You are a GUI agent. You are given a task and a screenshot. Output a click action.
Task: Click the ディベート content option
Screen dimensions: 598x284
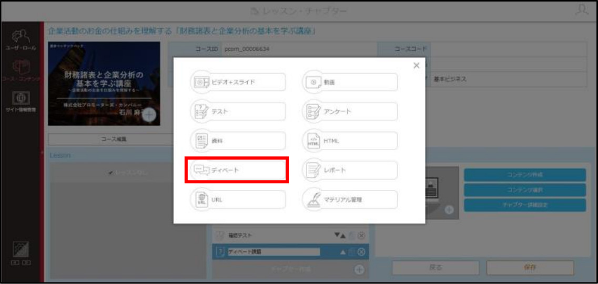[238, 170]
